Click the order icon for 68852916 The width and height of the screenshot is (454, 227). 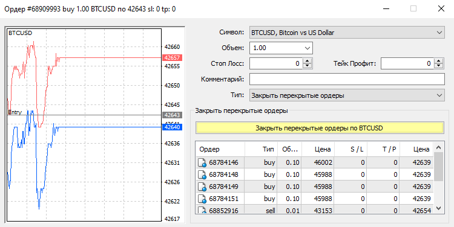coord(202,210)
